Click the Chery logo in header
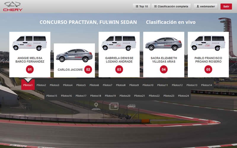The width and height of the screenshot is (237, 148). coord(13,6)
